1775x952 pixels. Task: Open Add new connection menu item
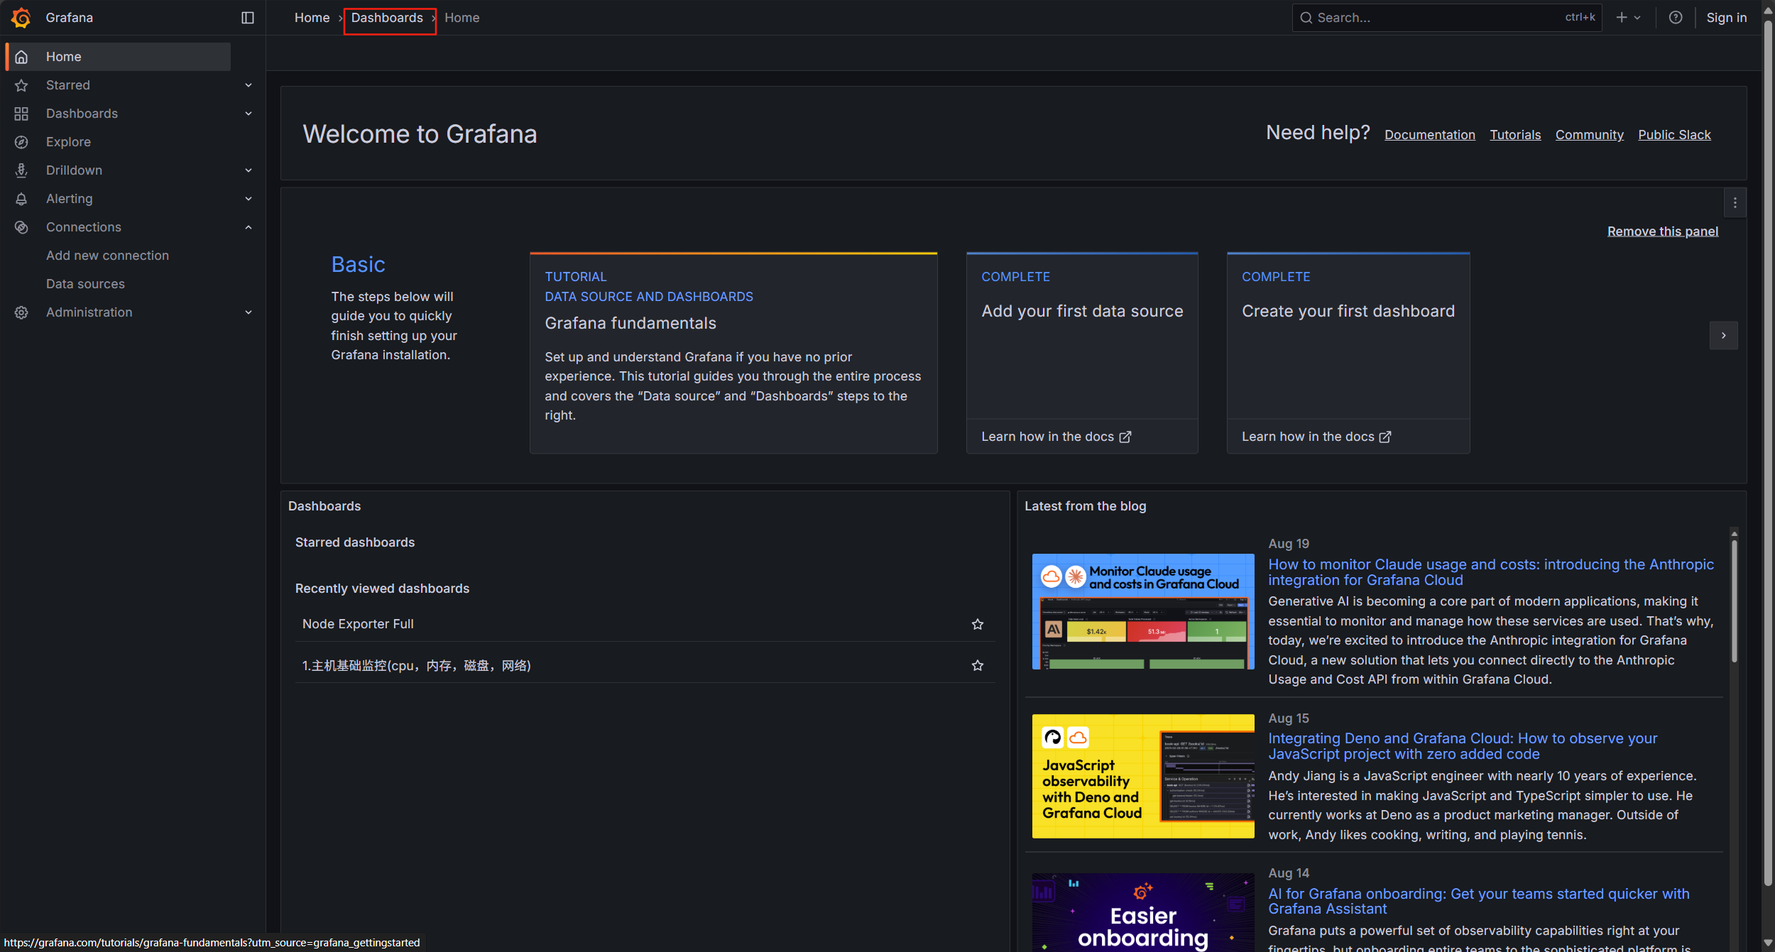point(107,256)
